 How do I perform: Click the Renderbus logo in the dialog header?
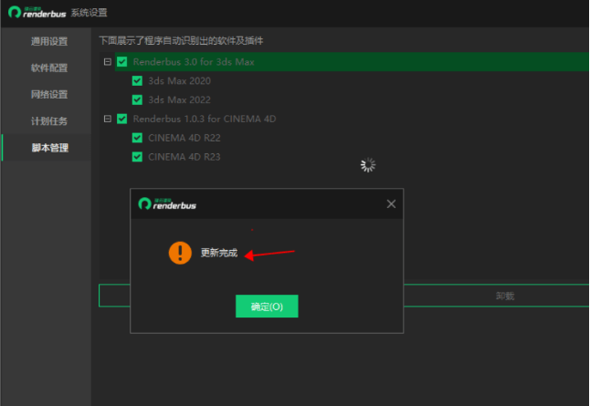[x=167, y=203]
